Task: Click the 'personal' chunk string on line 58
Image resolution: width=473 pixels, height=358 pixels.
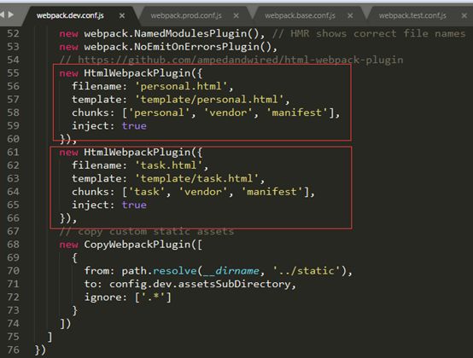Action: [x=159, y=113]
